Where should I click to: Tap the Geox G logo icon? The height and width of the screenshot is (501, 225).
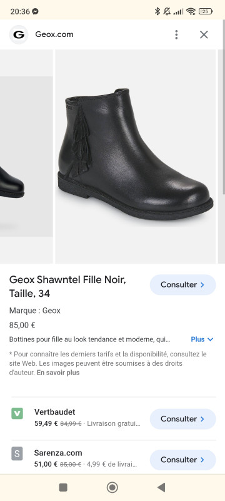[x=19, y=34]
